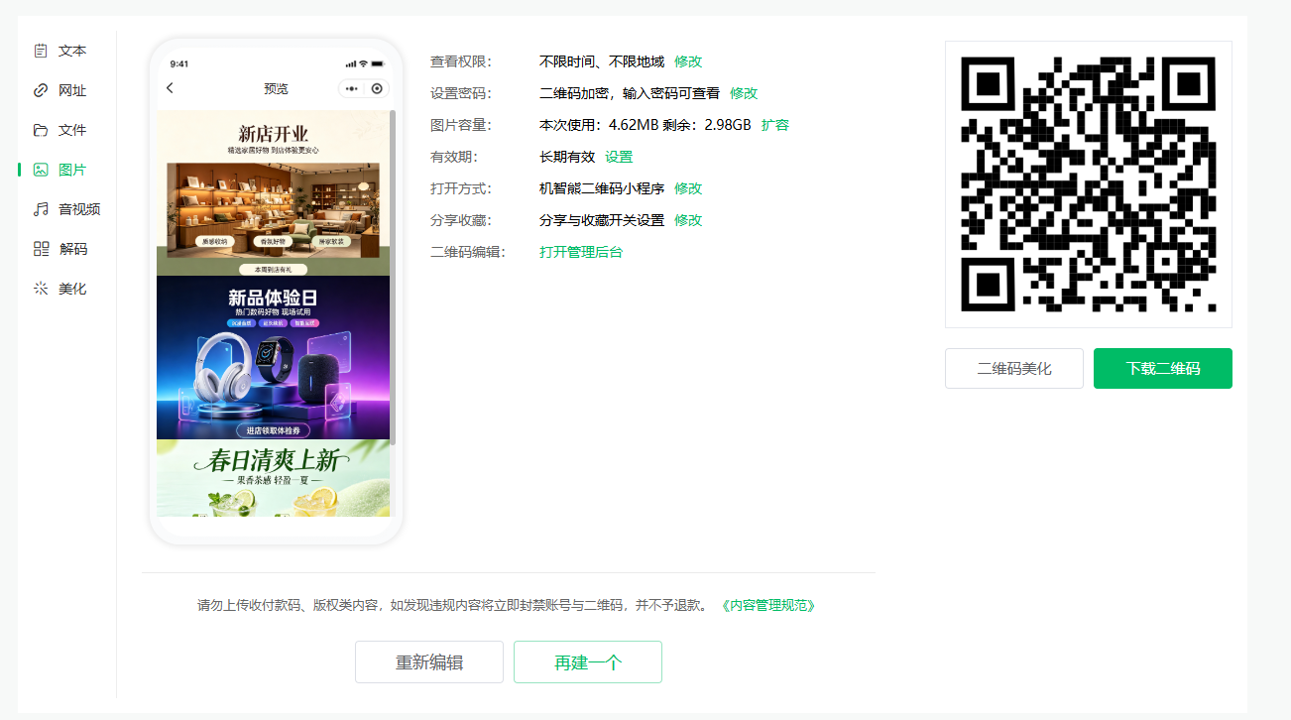1291x720 pixels.
Task: Modify the 设置密码 password setting
Action: 744,93
